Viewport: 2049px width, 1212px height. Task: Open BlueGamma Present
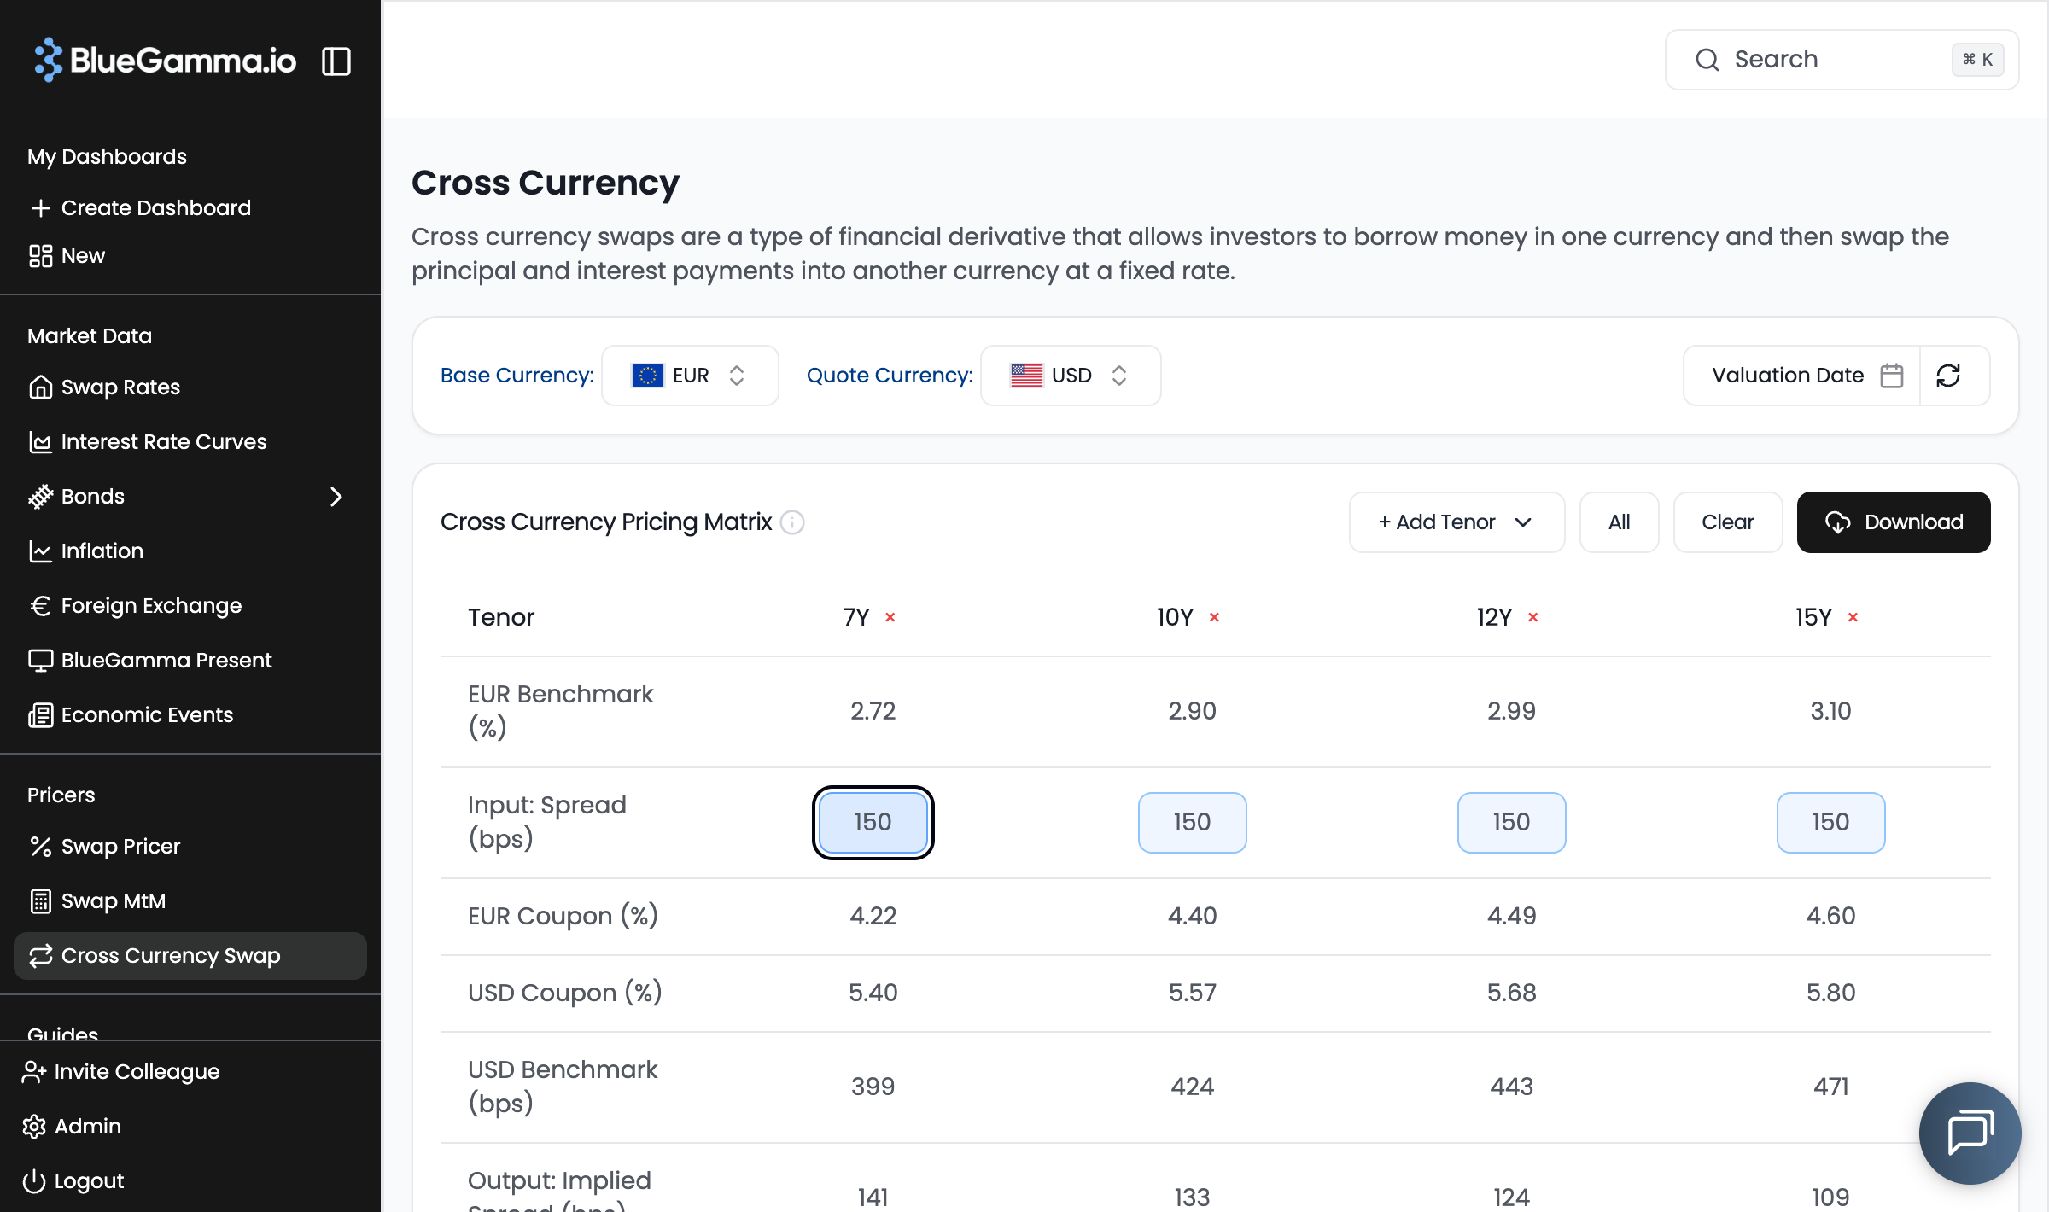166,660
